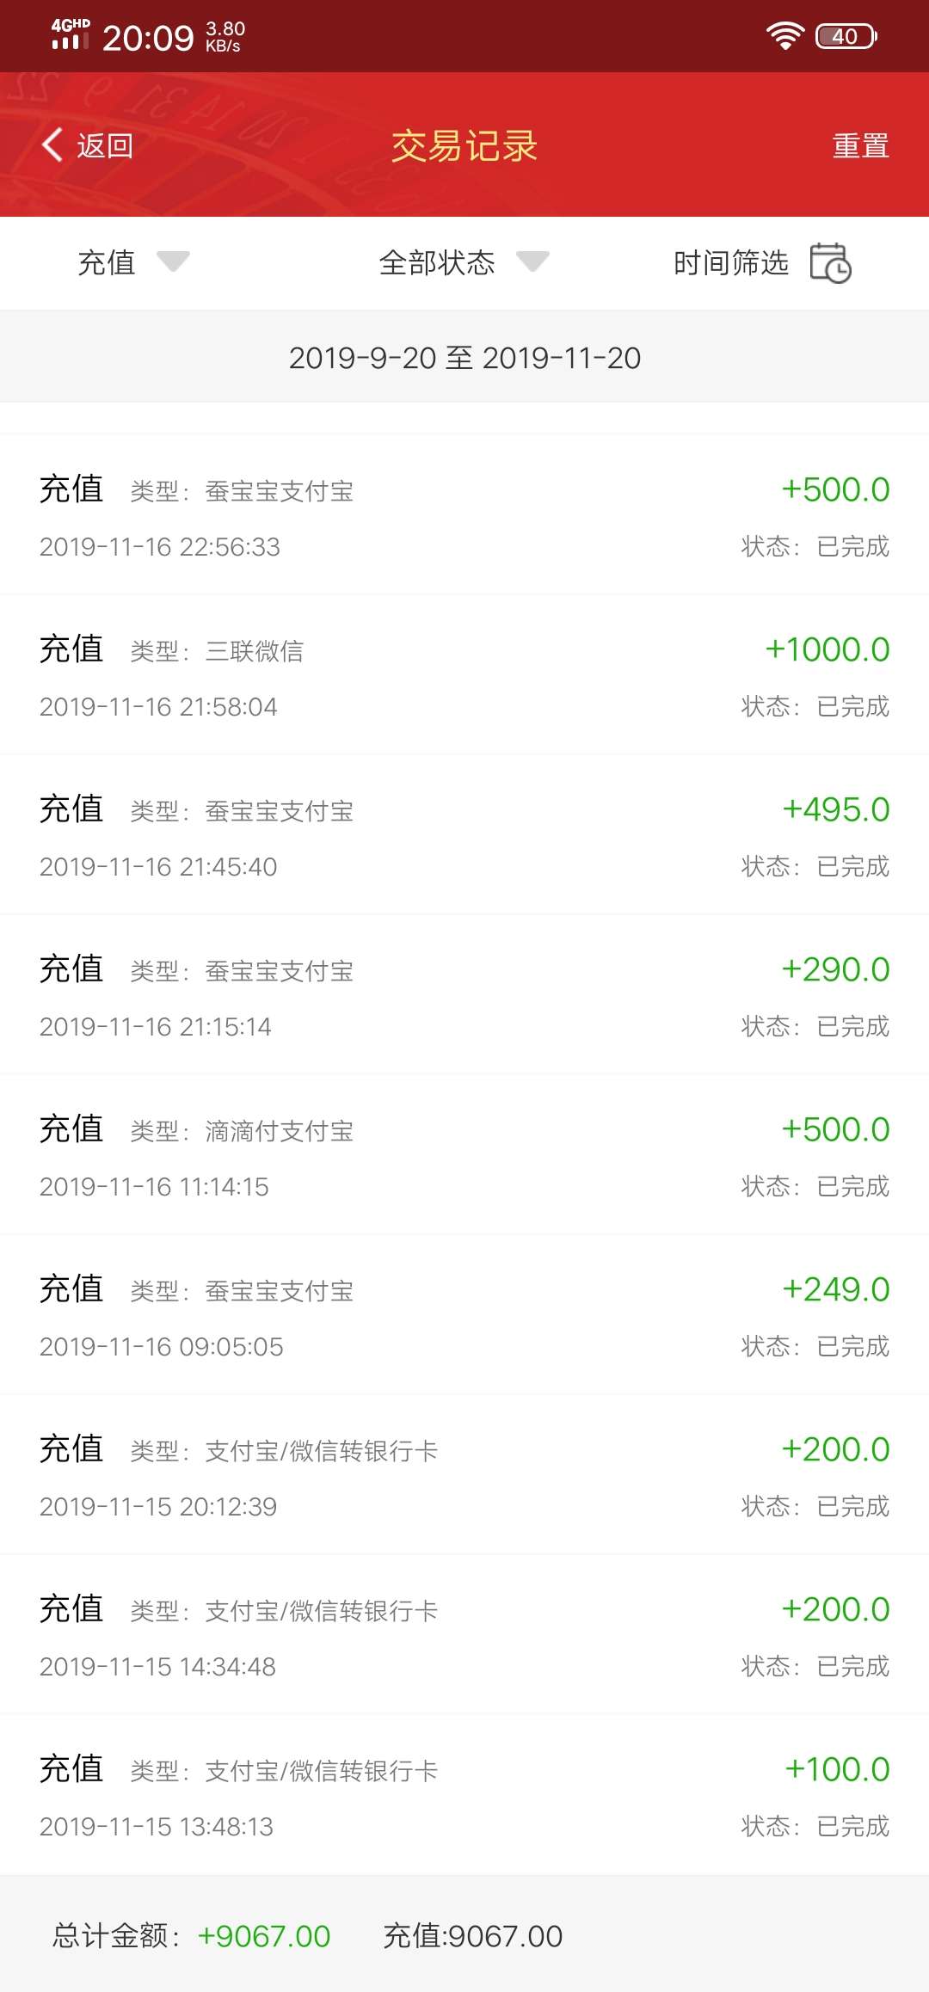Tap the 重置 reset button
The image size is (929, 1992).
coord(860,145)
